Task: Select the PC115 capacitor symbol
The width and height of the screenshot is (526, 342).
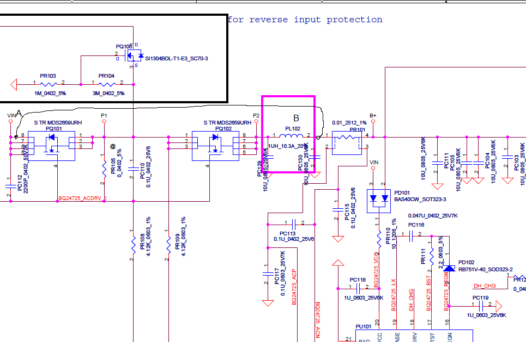Action: (338, 210)
